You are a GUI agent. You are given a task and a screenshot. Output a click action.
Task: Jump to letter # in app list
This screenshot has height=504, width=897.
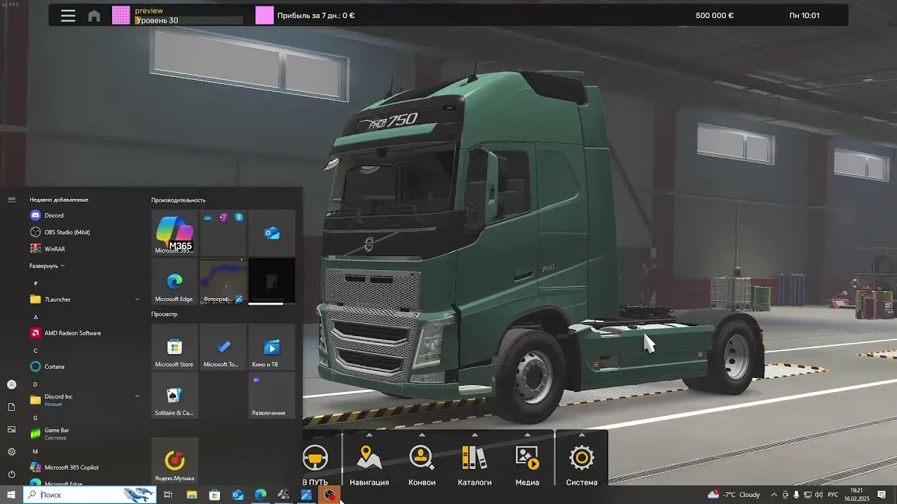36,283
